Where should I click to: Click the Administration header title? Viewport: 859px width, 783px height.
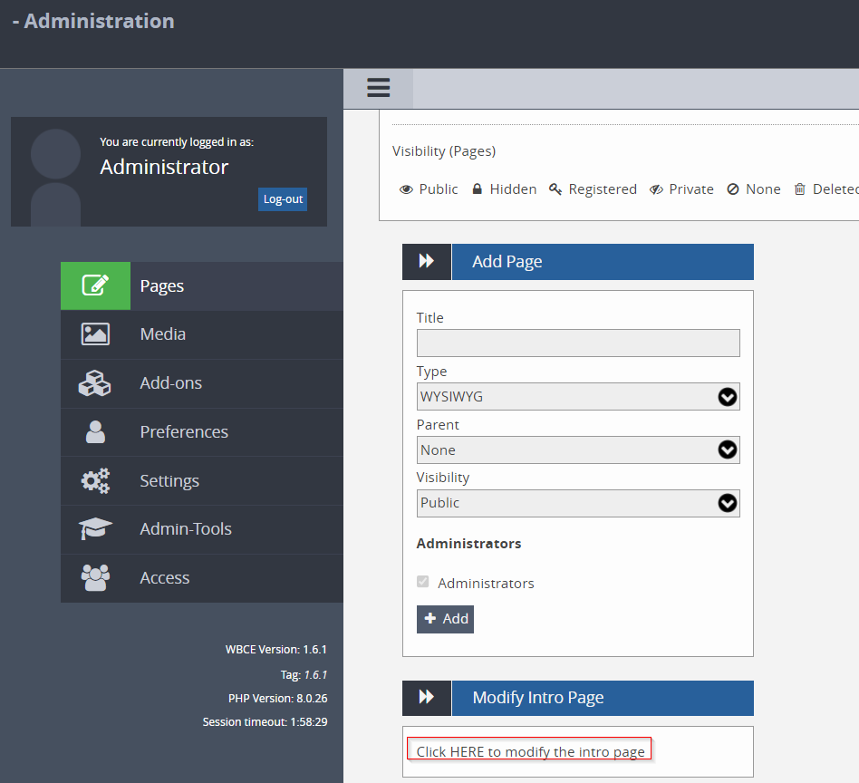[x=93, y=21]
